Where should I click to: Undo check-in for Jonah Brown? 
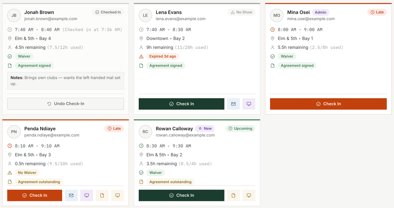tap(65, 103)
